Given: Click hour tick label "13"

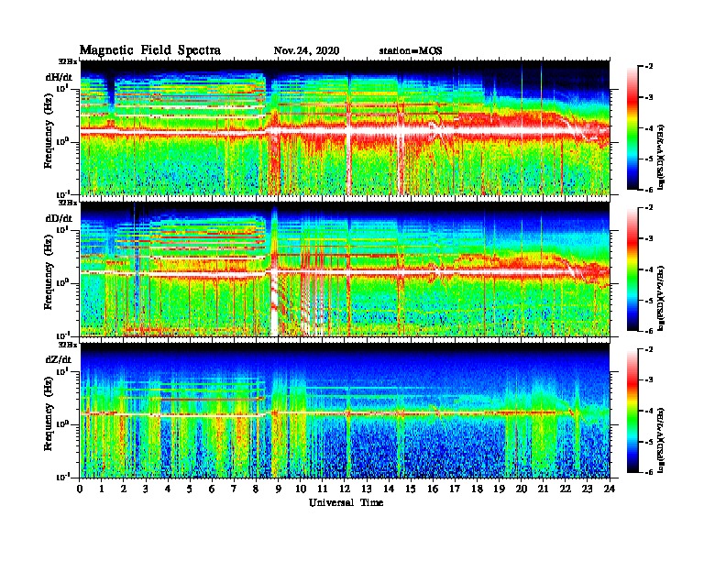Looking at the screenshot, I should click(367, 489).
